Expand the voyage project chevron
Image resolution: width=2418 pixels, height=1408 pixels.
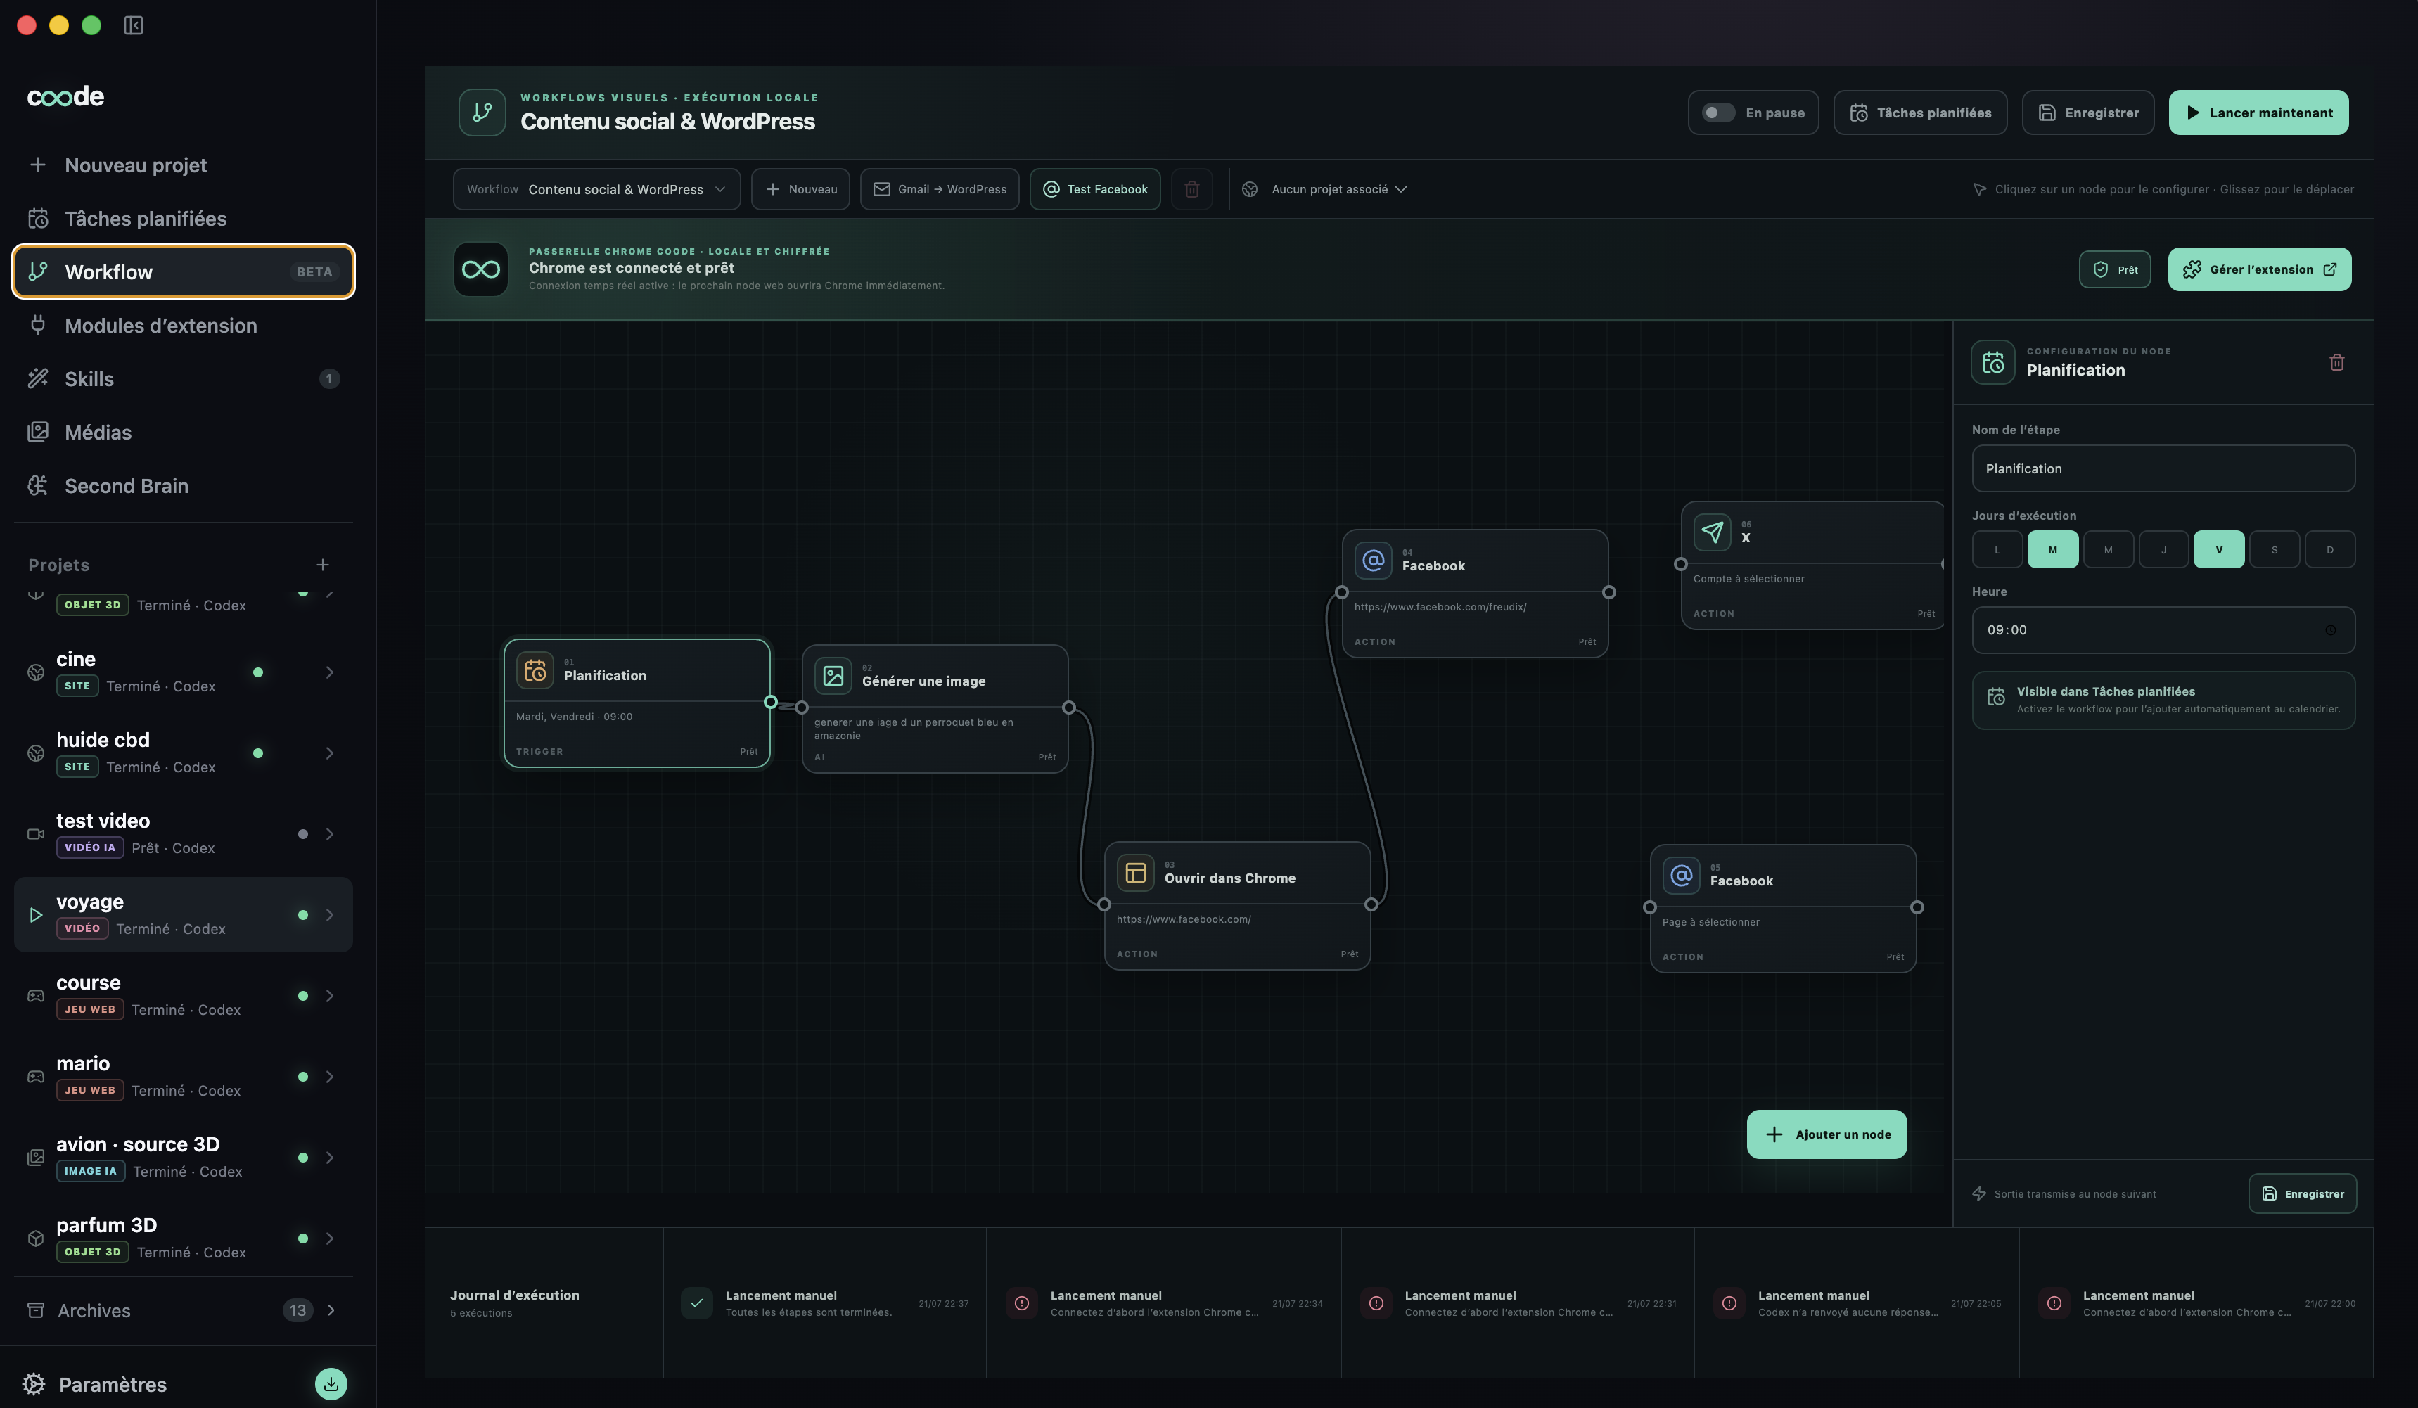(330, 915)
